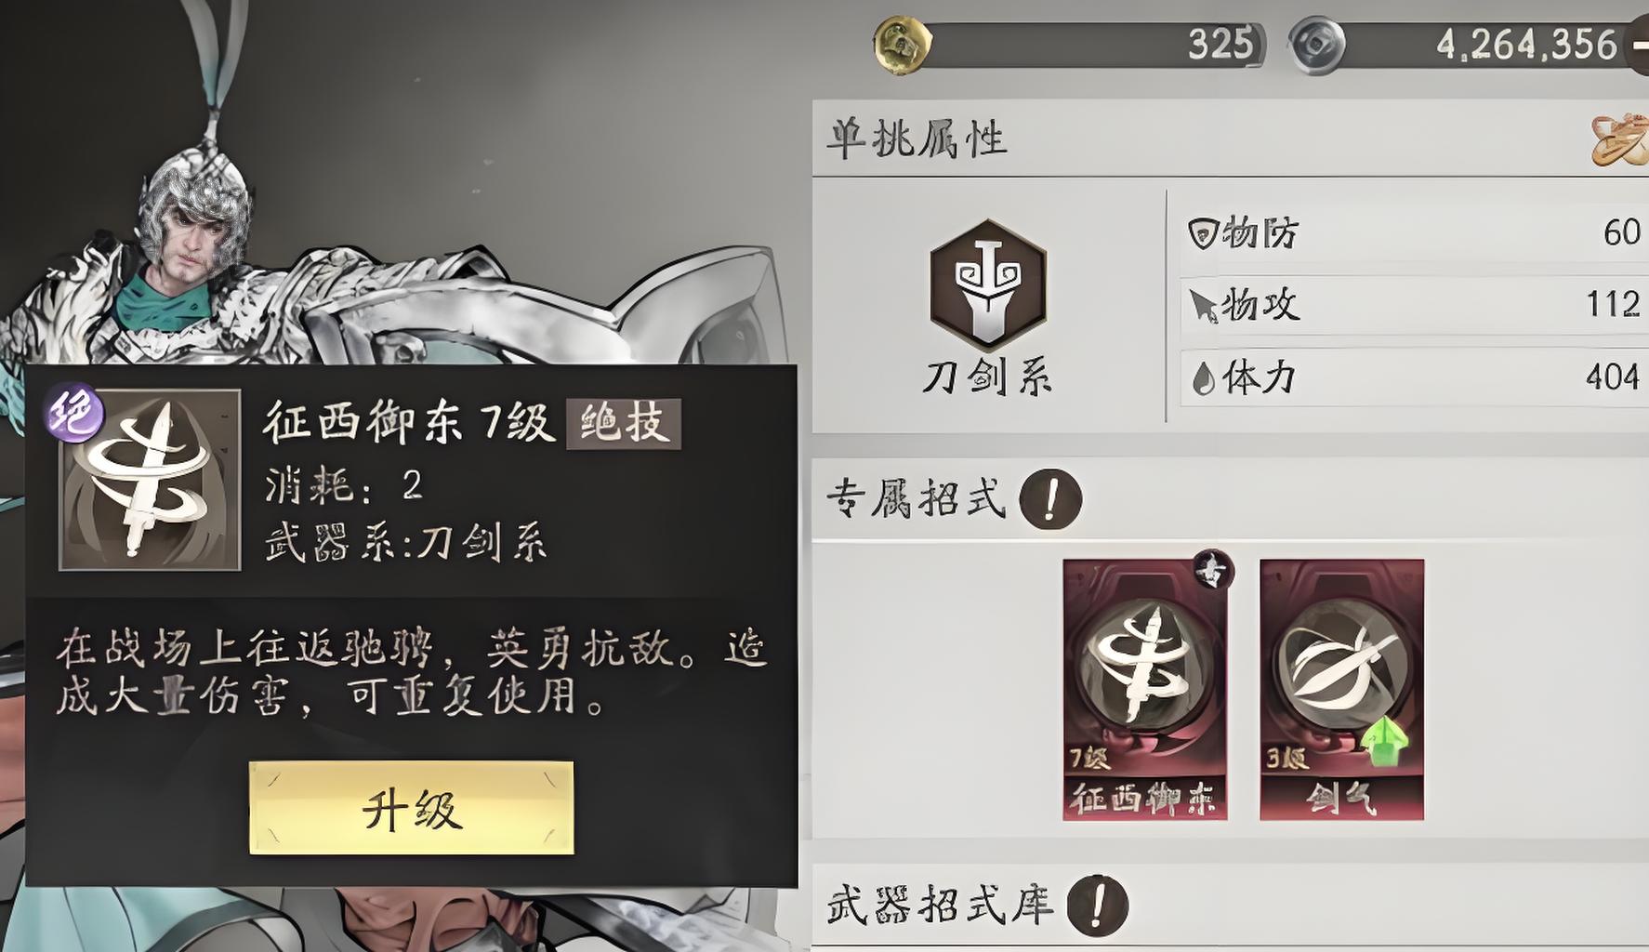1649x952 pixels.
Task: Click the knot icon beside 单挑属性
Action: point(1620,139)
